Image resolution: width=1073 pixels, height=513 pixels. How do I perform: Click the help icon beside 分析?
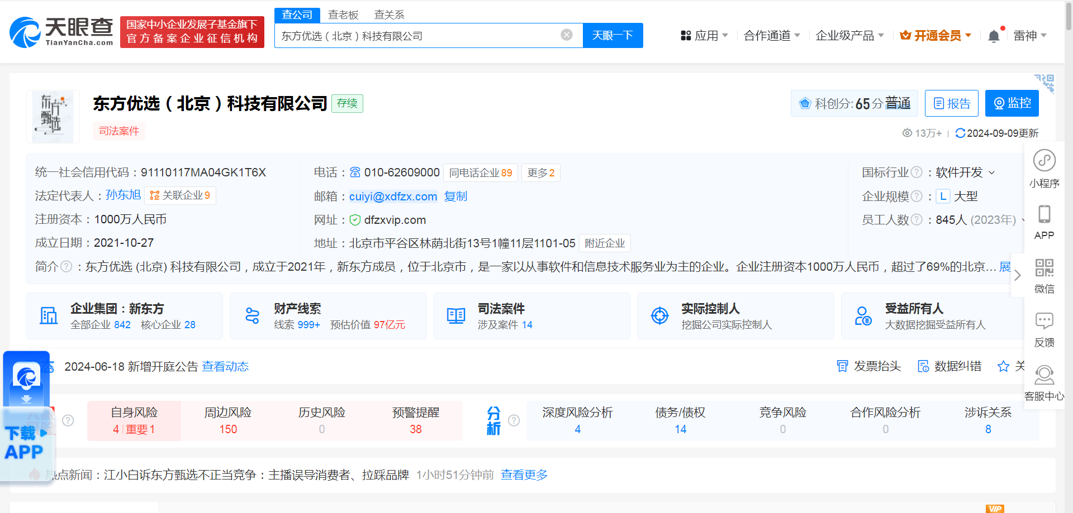(x=514, y=420)
